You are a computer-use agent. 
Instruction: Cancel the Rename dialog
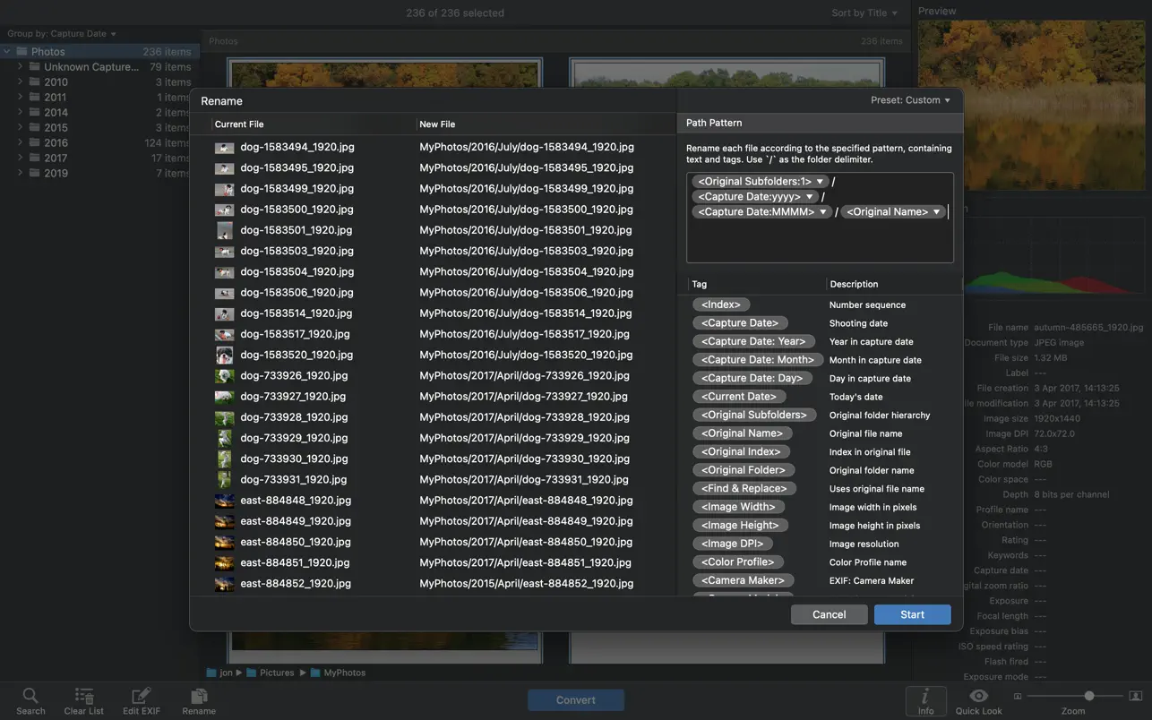click(x=829, y=614)
